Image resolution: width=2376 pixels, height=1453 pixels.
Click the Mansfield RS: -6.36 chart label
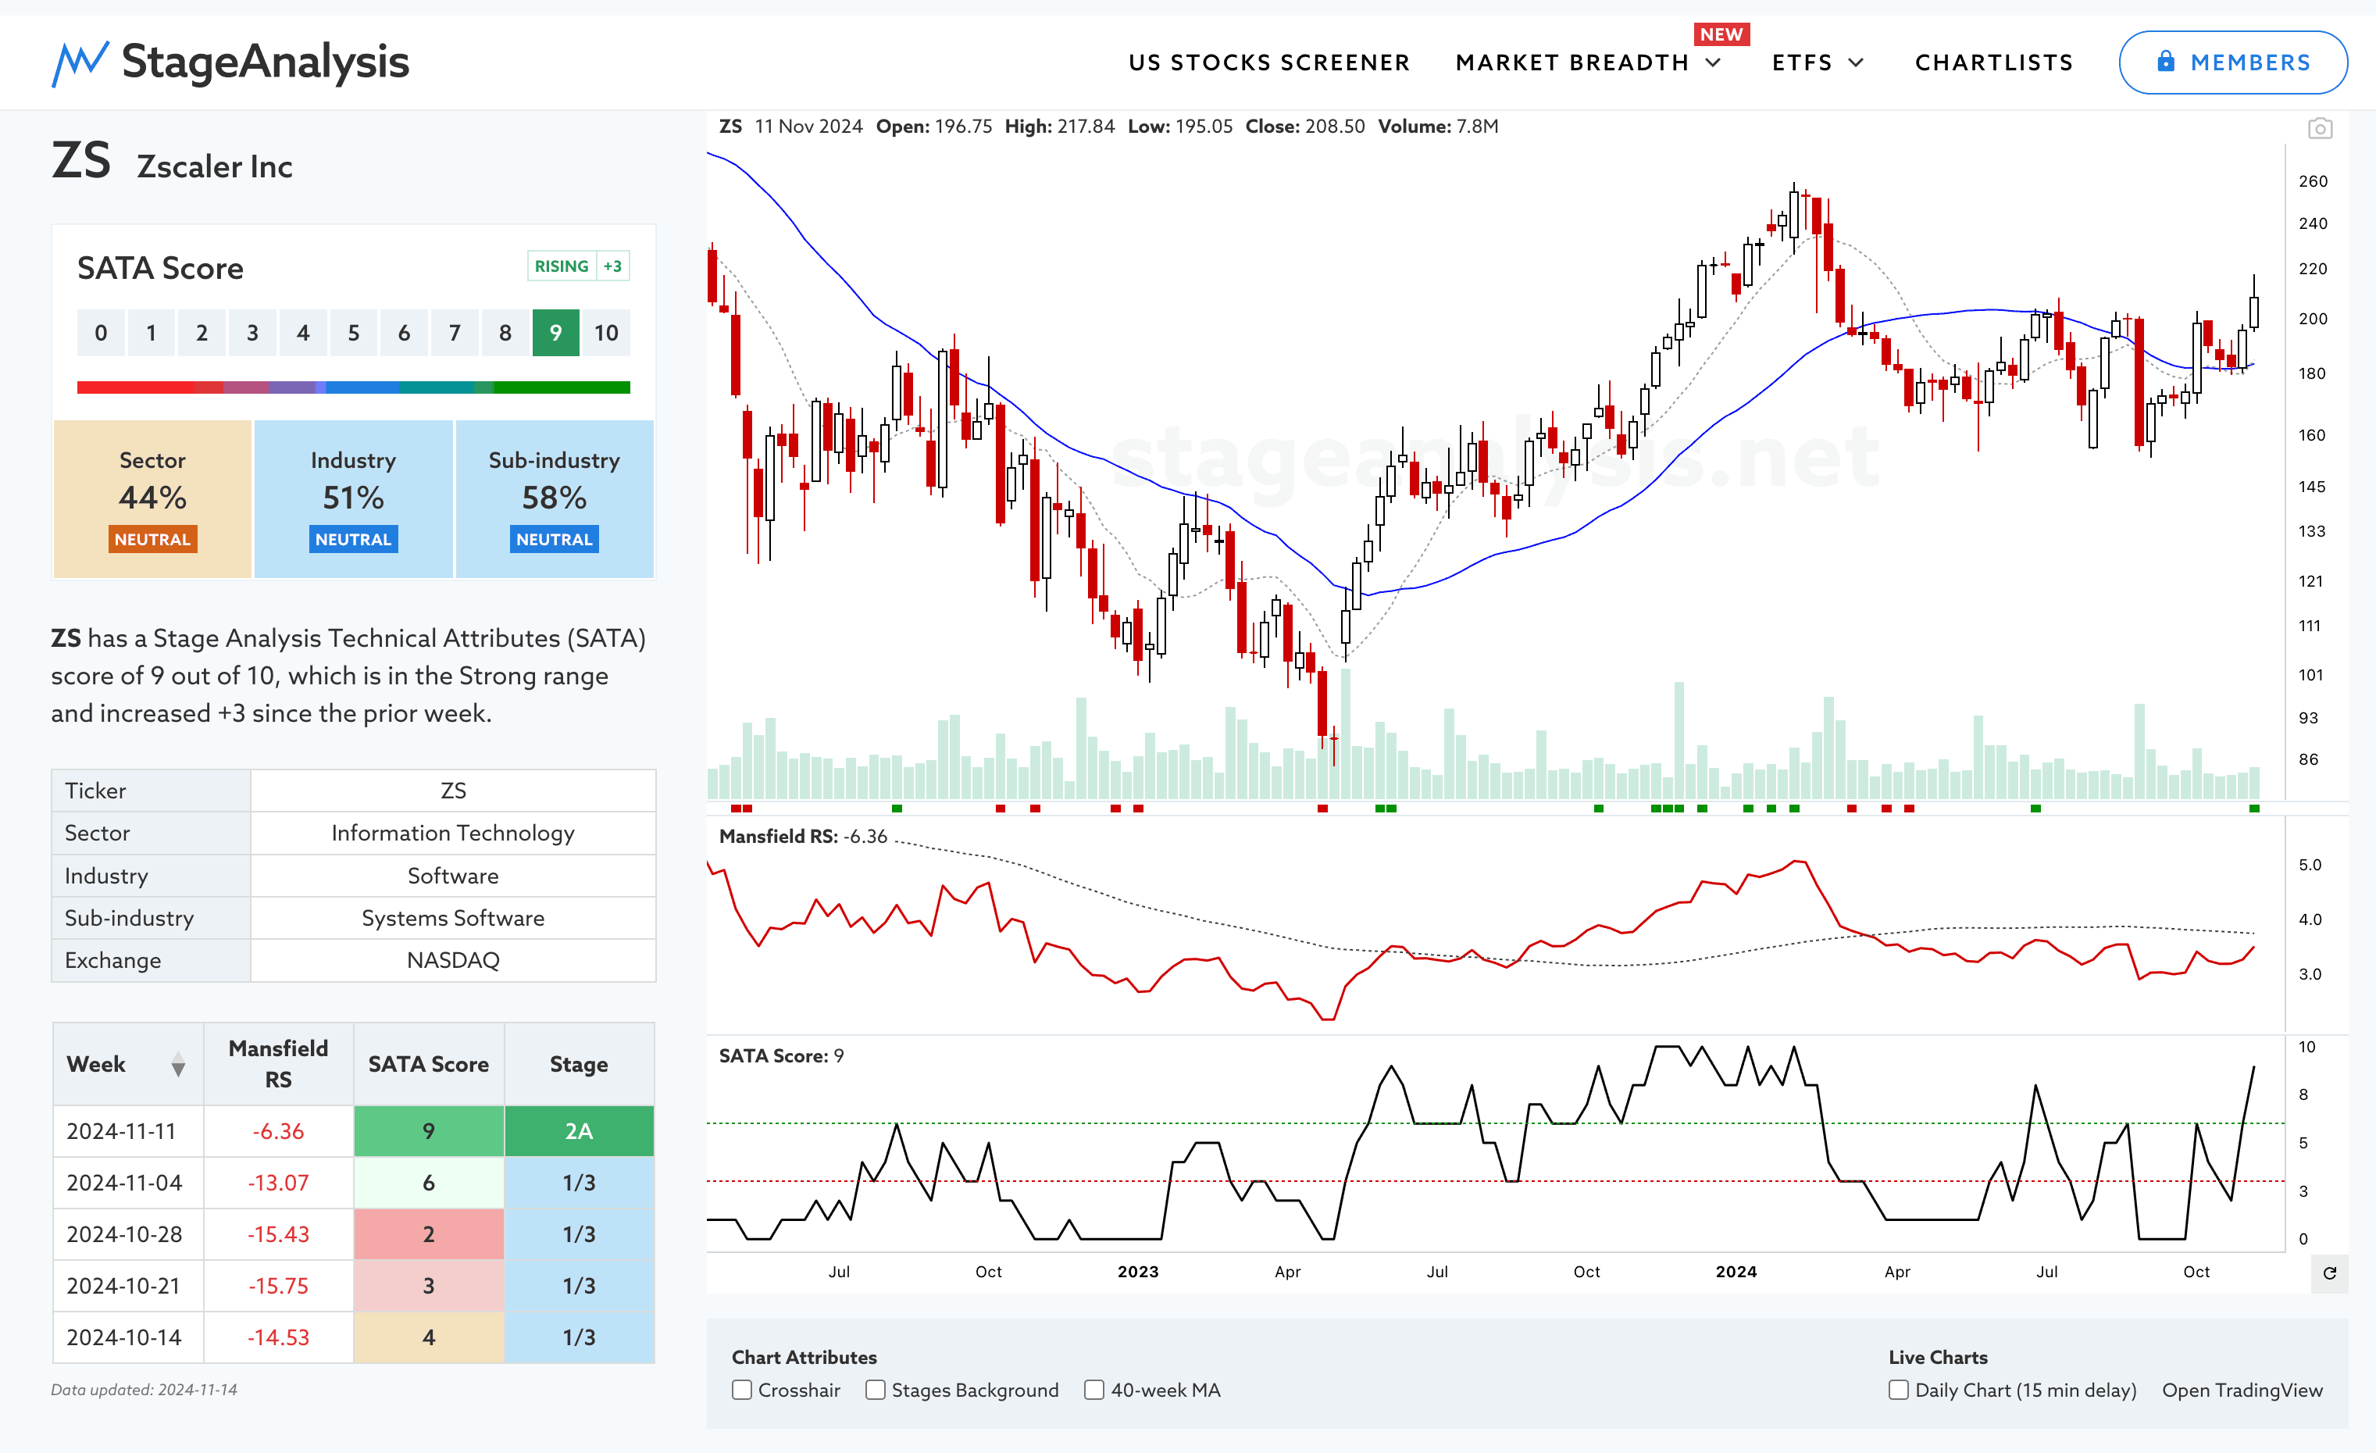click(x=802, y=836)
